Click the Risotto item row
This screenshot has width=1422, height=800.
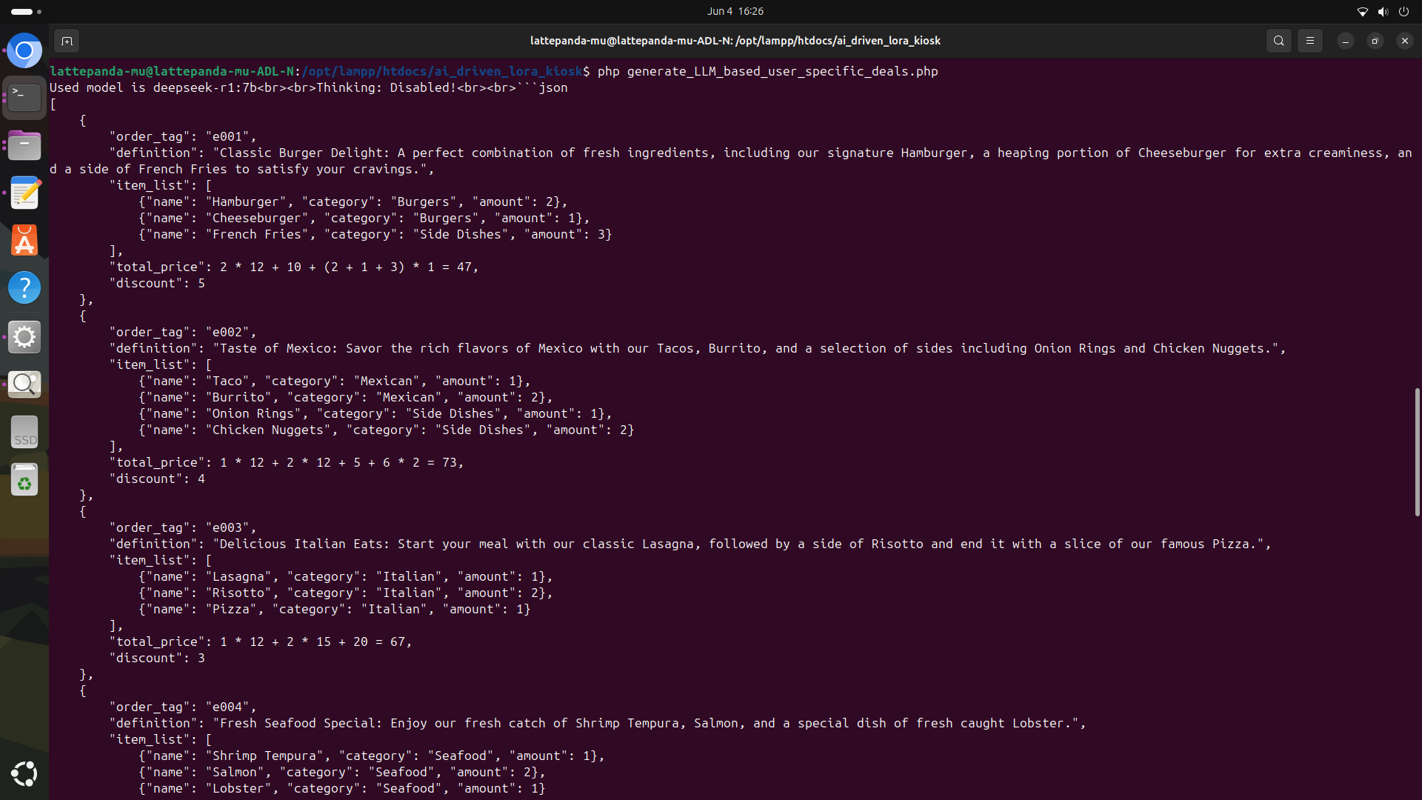[x=345, y=593]
